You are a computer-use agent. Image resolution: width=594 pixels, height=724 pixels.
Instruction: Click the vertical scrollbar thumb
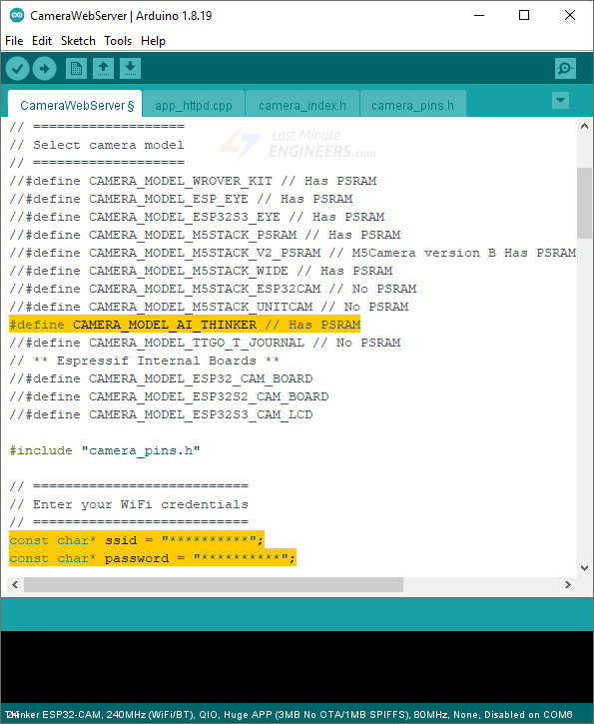click(x=584, y=203)
